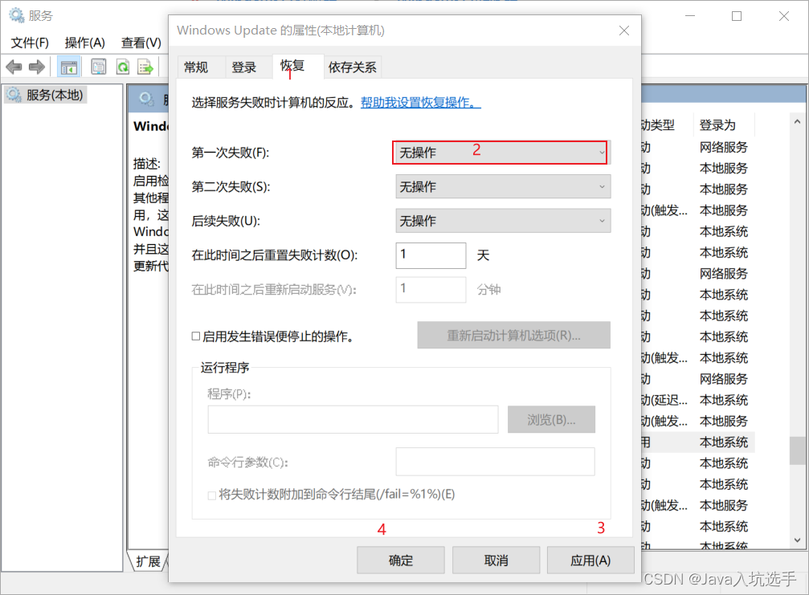Click the 确定 button
The image size is (809, 595).
(401, 560)
